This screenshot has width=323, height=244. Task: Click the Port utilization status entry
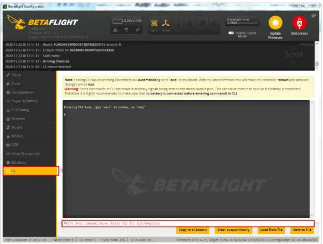(x=26, y=240)
